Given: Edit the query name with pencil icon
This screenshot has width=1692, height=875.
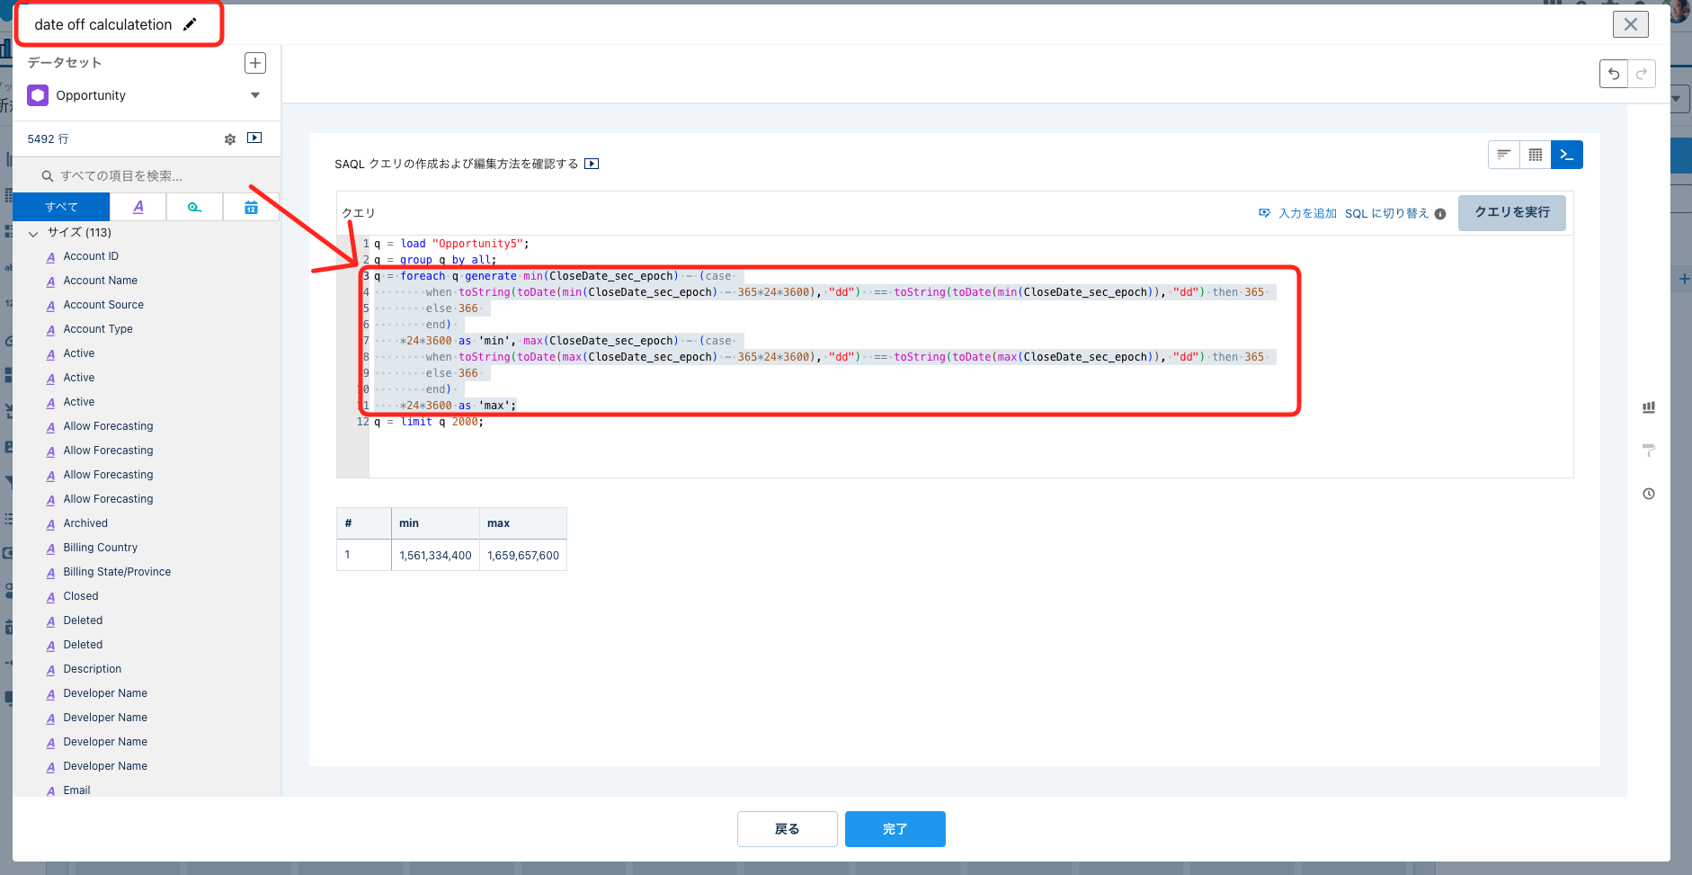Looking at the screenshot, I should [190, 24].
